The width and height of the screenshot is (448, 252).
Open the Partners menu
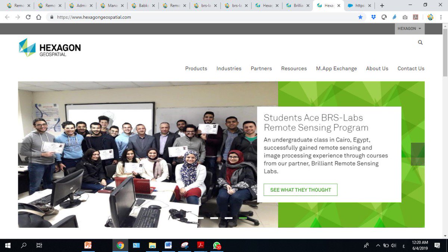coord(261,68)
